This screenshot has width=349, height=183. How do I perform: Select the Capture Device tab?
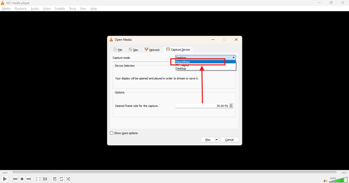tap(178, 49)
